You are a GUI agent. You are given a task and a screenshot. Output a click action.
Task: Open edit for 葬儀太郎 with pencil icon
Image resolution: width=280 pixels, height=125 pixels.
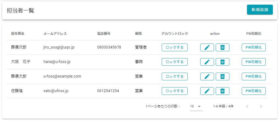pos(207,76)
